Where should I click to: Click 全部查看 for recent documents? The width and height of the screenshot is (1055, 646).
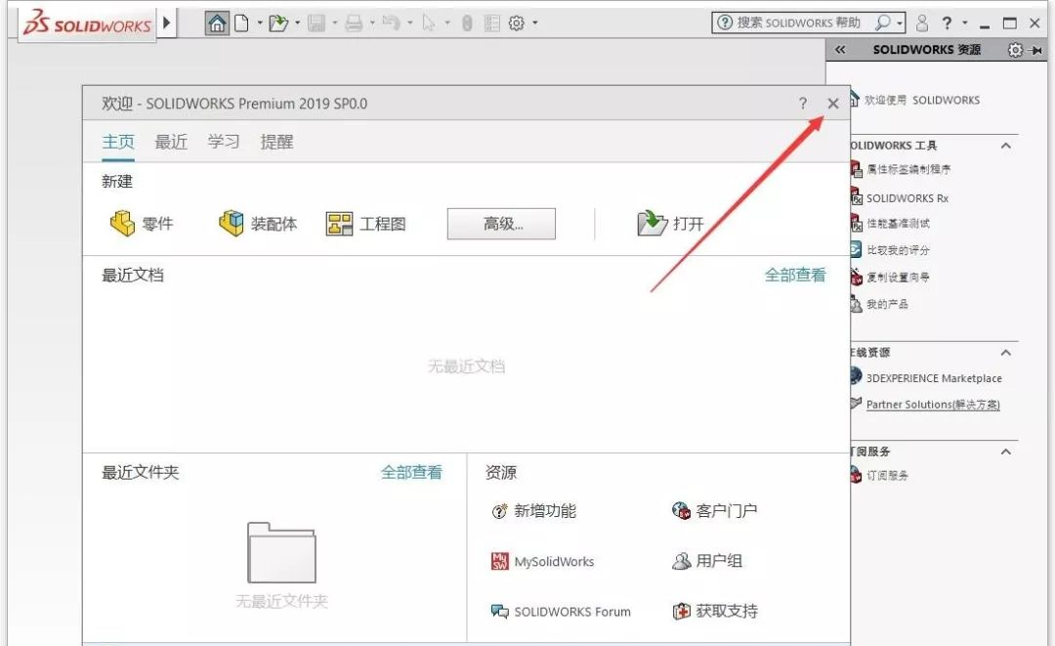point(794,275)
